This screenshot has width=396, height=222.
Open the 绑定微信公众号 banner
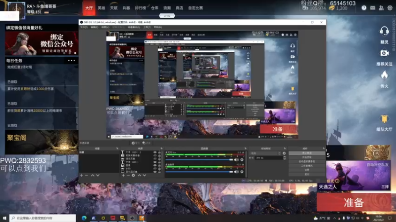pyautogui.click(x=42, y=43)
